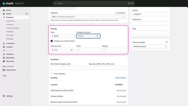The width and height of the screenshot is (188, 106).
Task: Click Cost per item help icon
Action: (x=72, y=50)
